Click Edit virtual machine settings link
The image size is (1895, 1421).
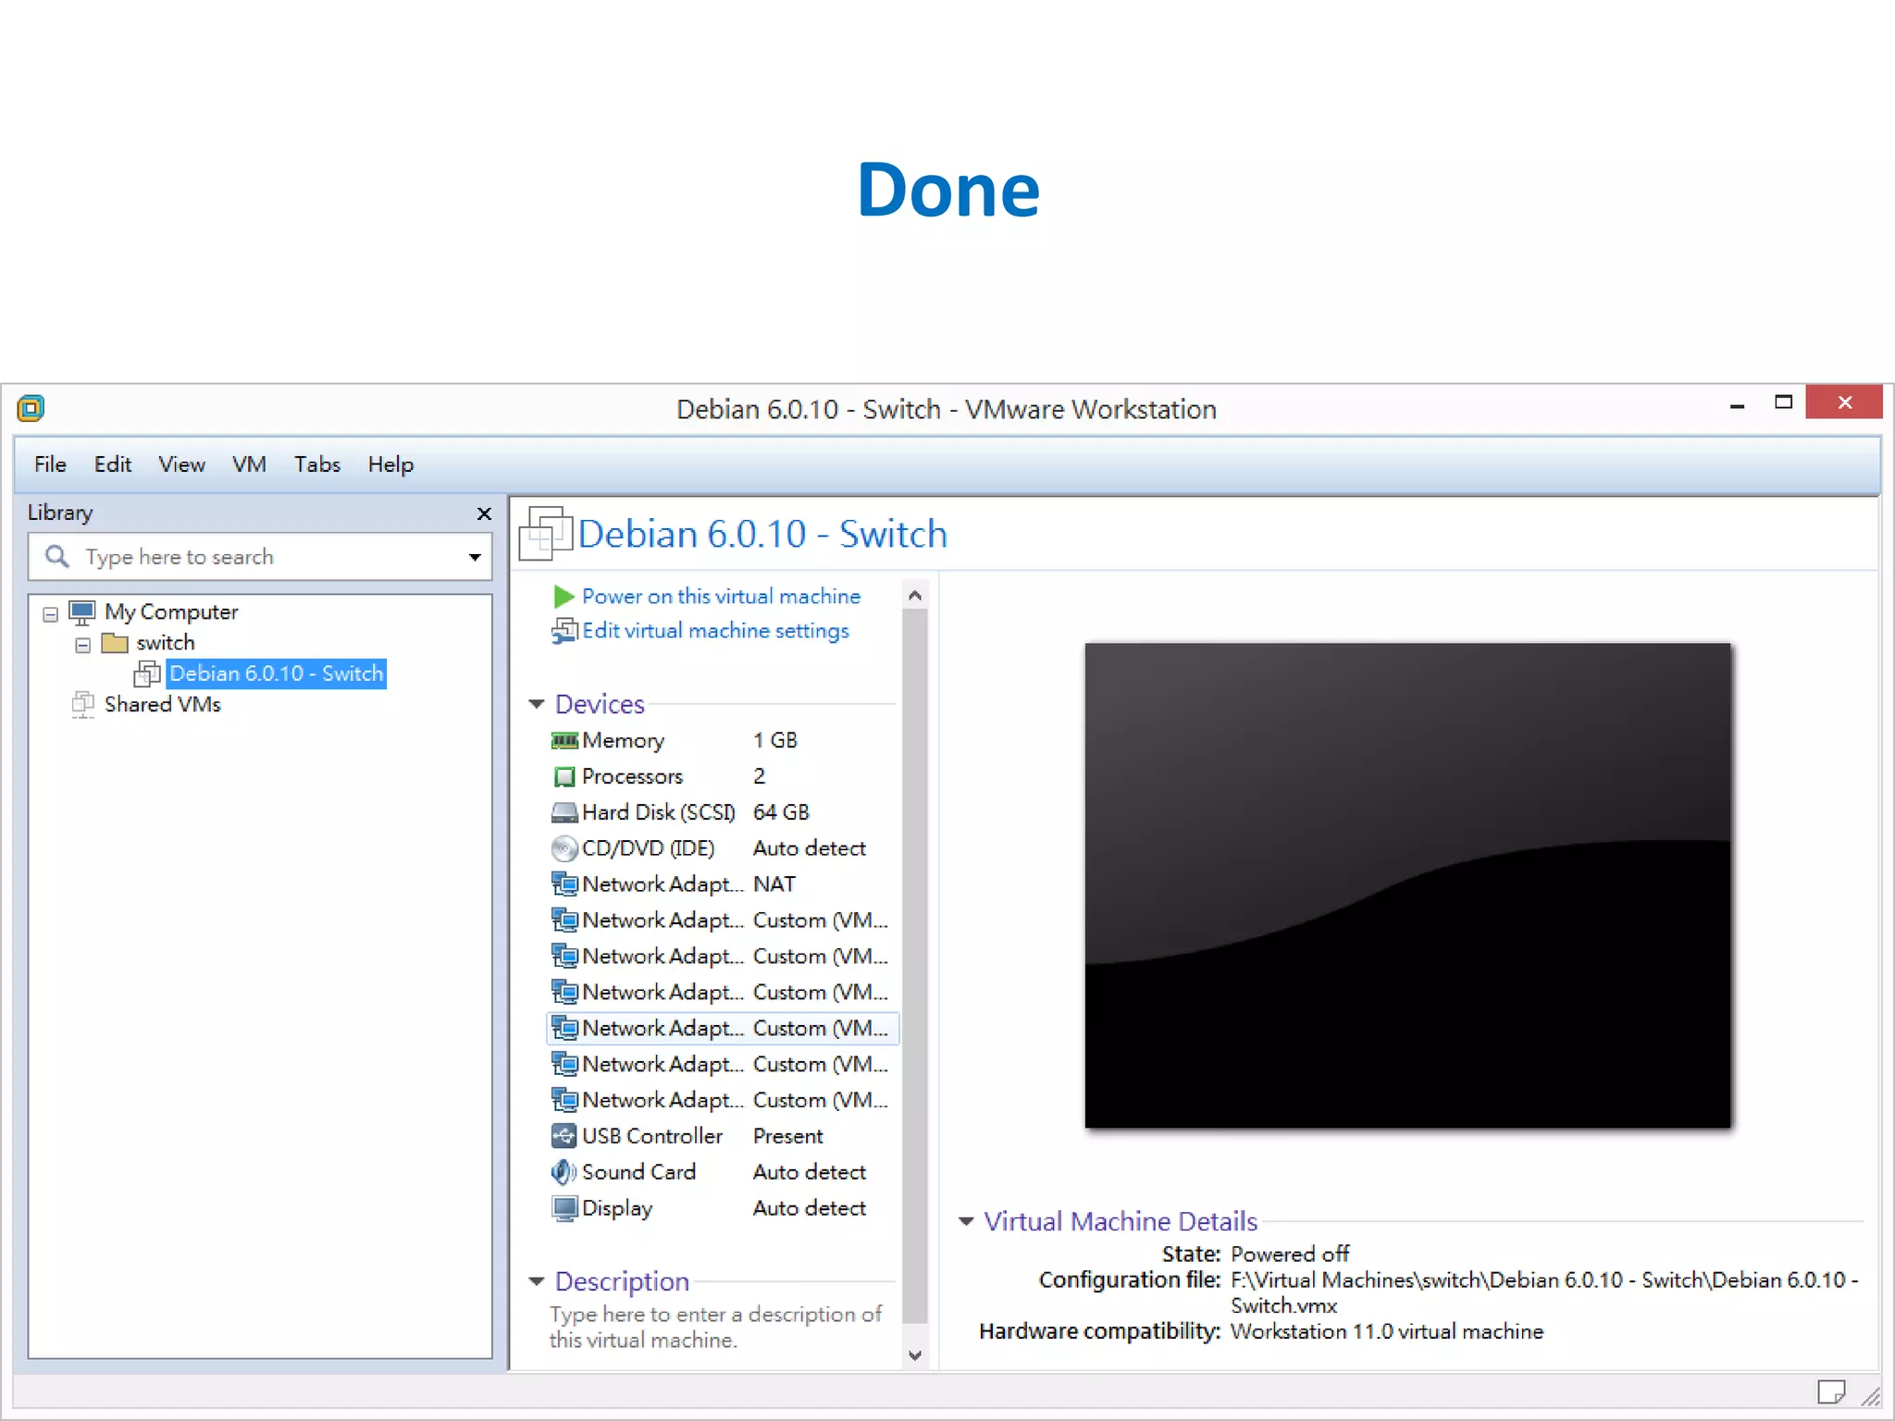714,631
